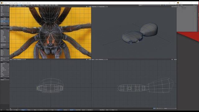
Task: Select the Clone tool
Action: 5,55
